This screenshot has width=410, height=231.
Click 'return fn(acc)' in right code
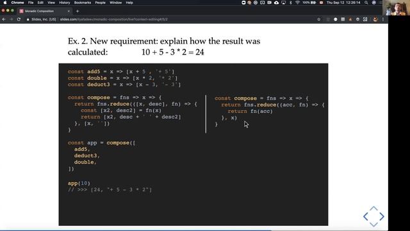[x=250, y=111]
